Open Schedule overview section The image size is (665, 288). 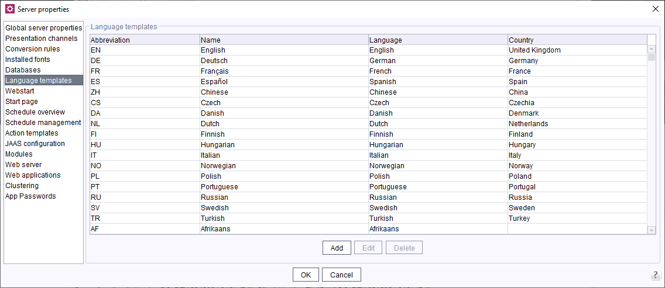pos(44,112)
